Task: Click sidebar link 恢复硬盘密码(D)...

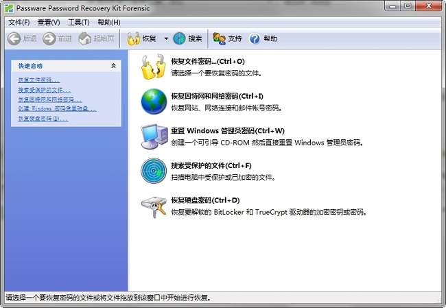Action: (x=43, y=118)
